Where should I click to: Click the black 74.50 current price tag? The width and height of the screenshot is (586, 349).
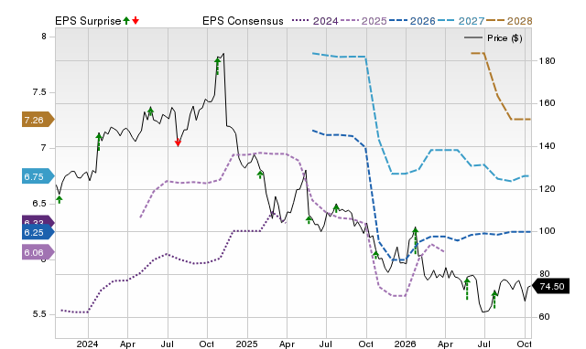(550, 286)
